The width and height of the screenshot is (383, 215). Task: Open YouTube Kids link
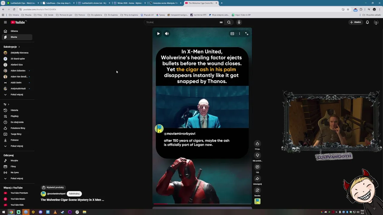click(17, 205)
